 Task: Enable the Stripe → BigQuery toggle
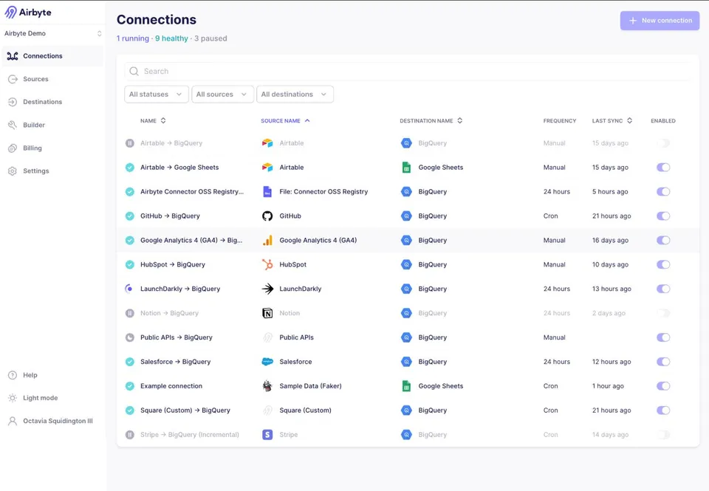(x=663, y=434)
